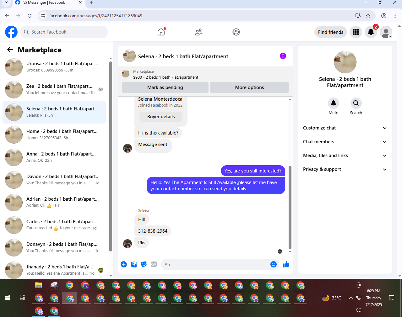
Task: Click the Selena listing thumbnail in right panel
Action: click(x=345, y=62)
